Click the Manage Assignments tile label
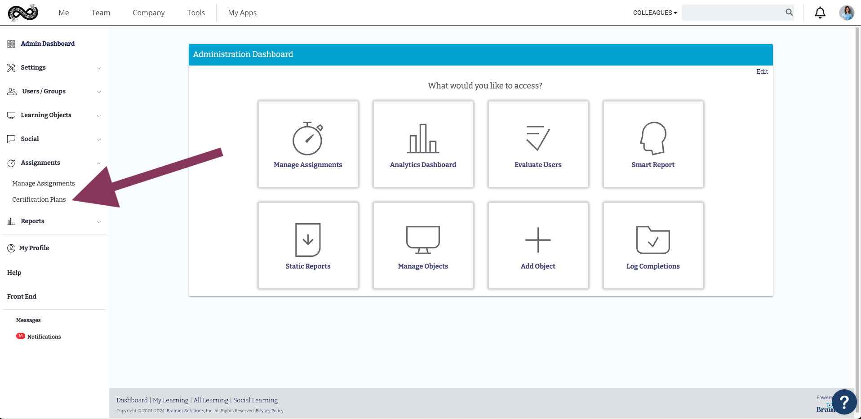 308,165
